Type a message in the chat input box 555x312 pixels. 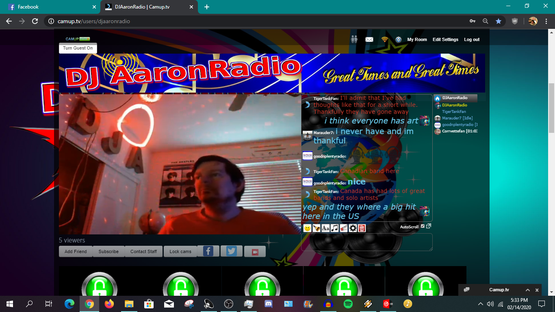[x=366, y=243]
